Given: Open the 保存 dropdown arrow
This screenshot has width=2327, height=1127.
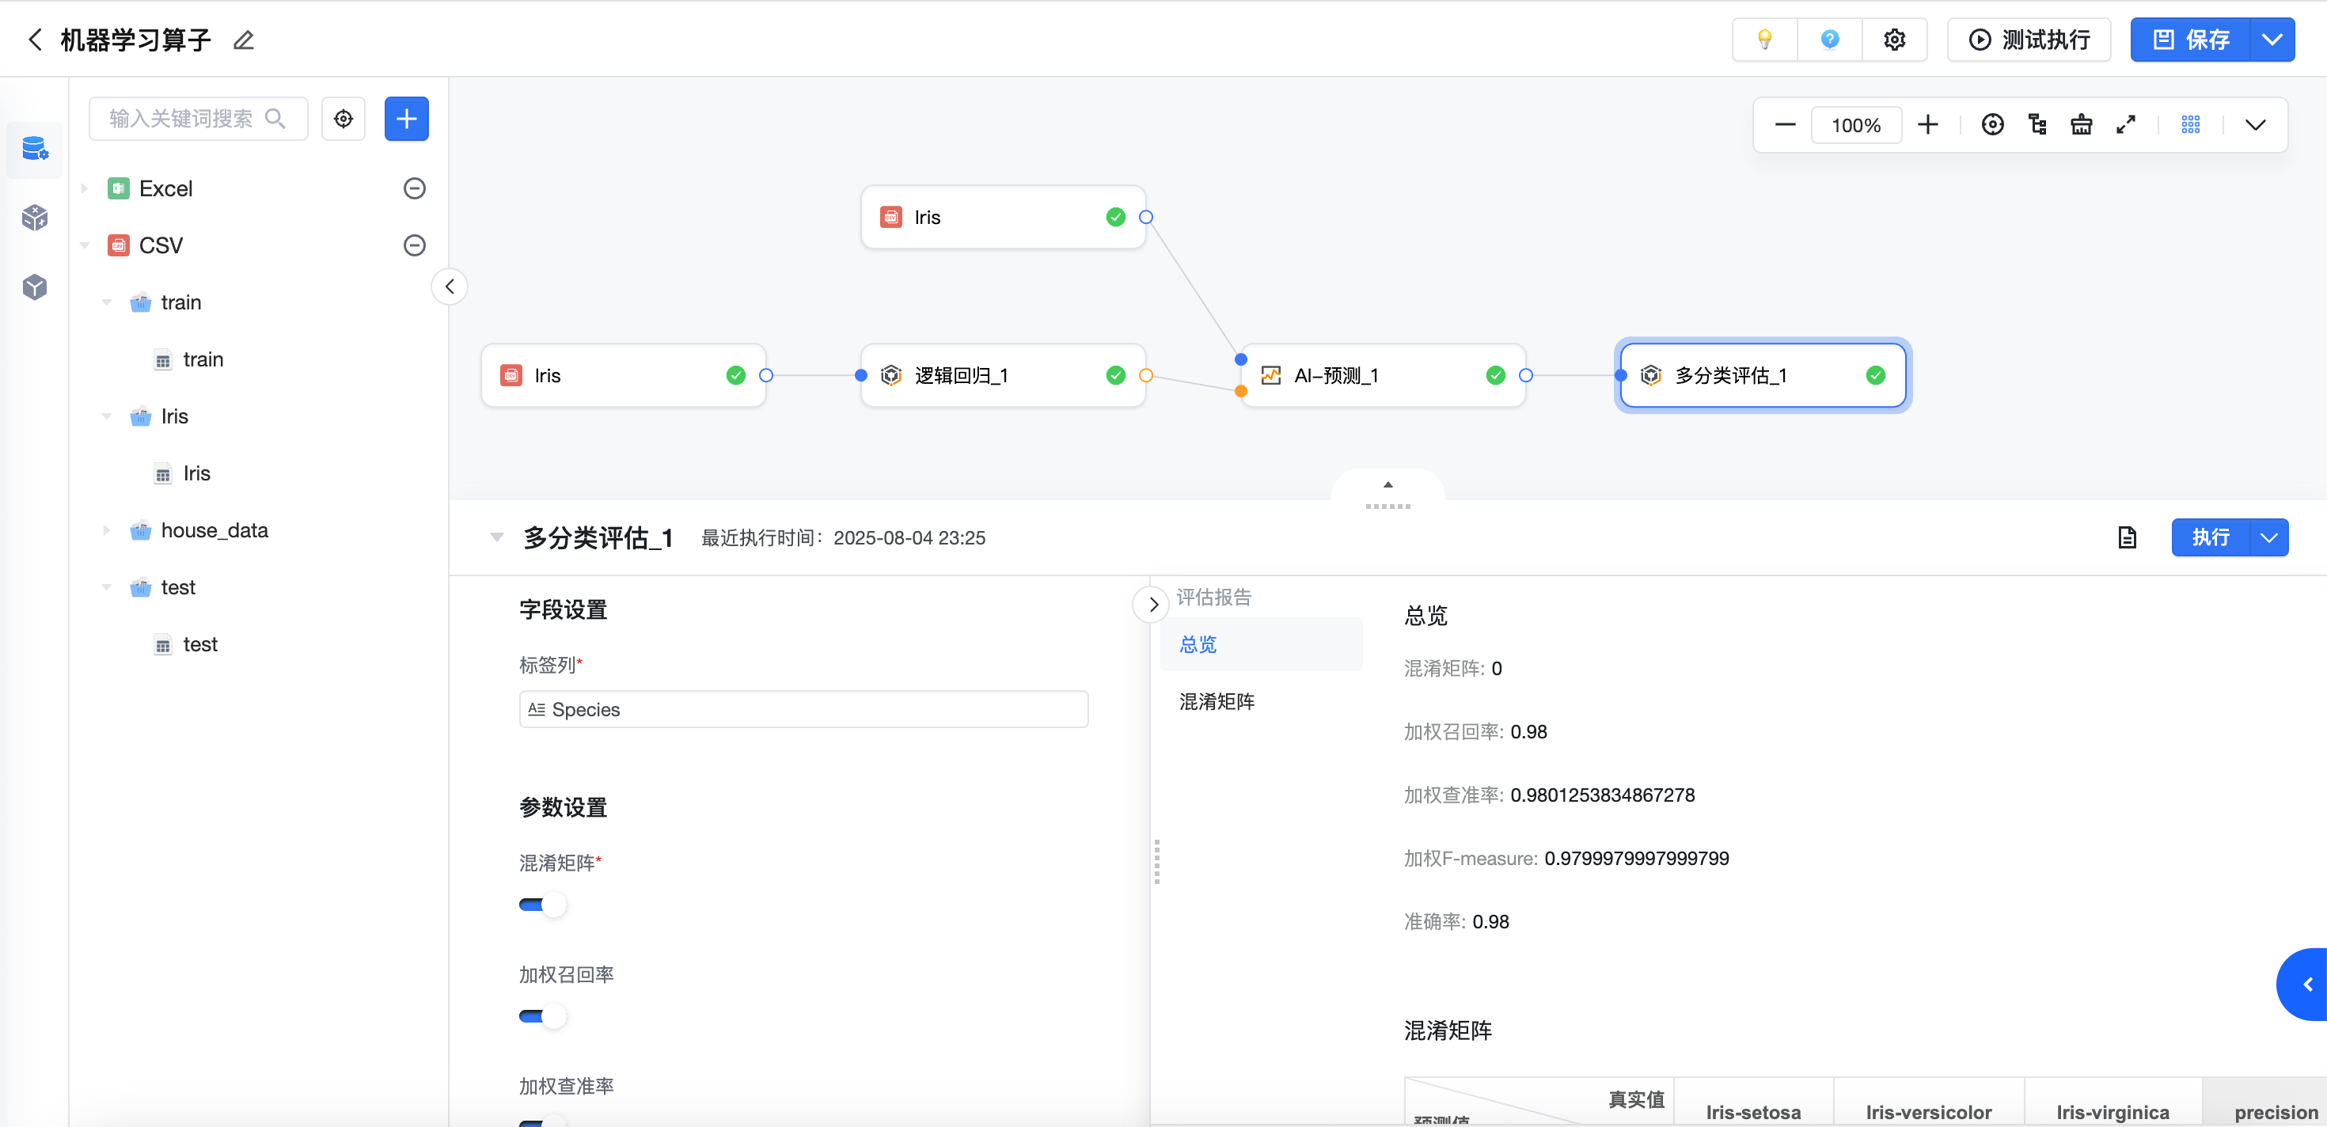Looking at the screenshot, I should [2272, 40].
